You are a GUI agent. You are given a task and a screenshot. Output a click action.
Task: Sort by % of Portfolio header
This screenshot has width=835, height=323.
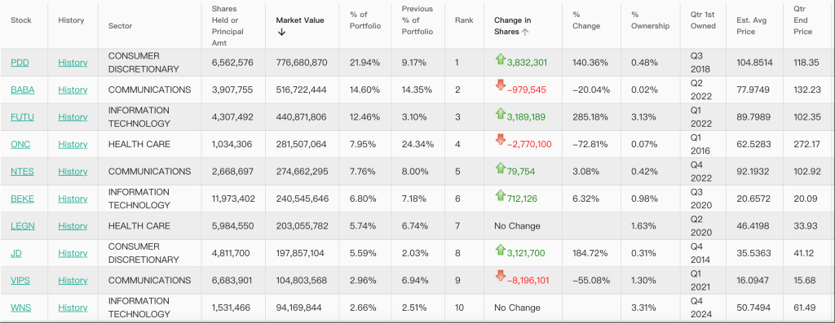coord(365,20)
